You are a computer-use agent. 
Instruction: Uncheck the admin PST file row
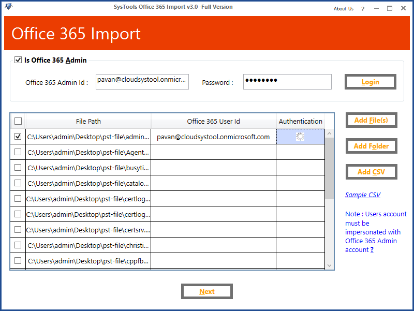18,136
